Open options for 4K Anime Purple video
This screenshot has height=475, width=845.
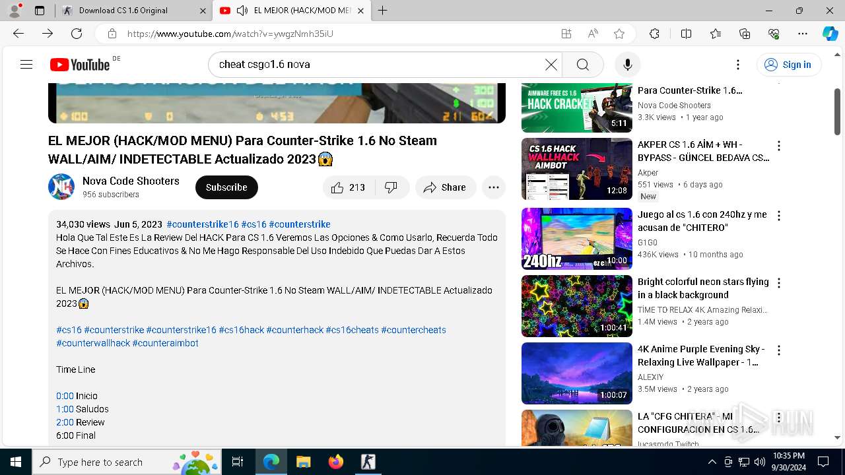pyautogui.click(x=779, y=350)
